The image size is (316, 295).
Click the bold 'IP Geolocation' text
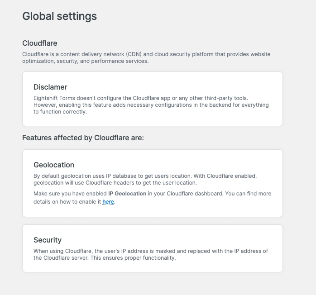coord(127,194)
